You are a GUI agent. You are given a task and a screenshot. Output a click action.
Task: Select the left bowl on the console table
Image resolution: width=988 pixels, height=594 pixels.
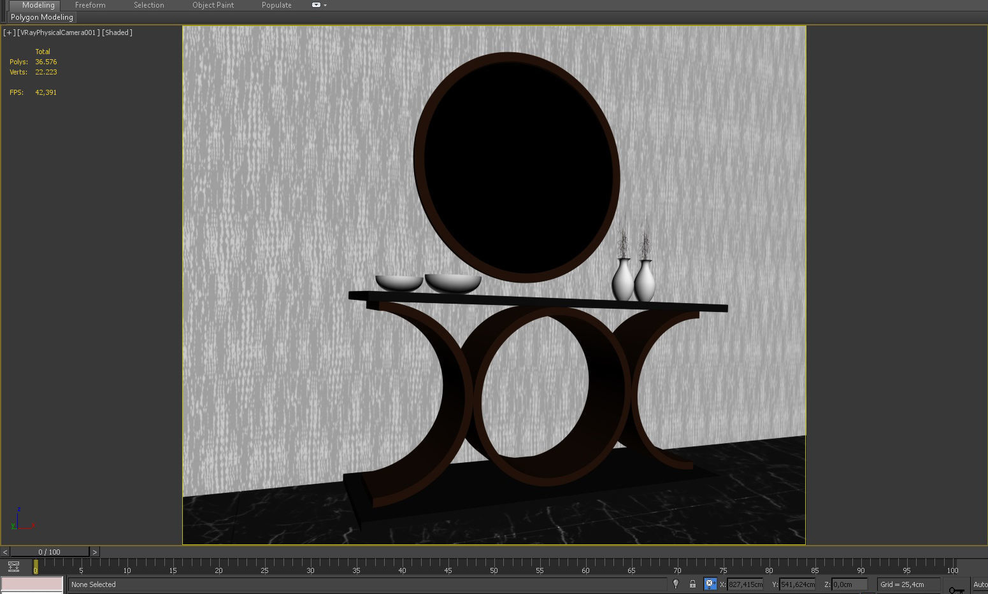coord(399,283)
